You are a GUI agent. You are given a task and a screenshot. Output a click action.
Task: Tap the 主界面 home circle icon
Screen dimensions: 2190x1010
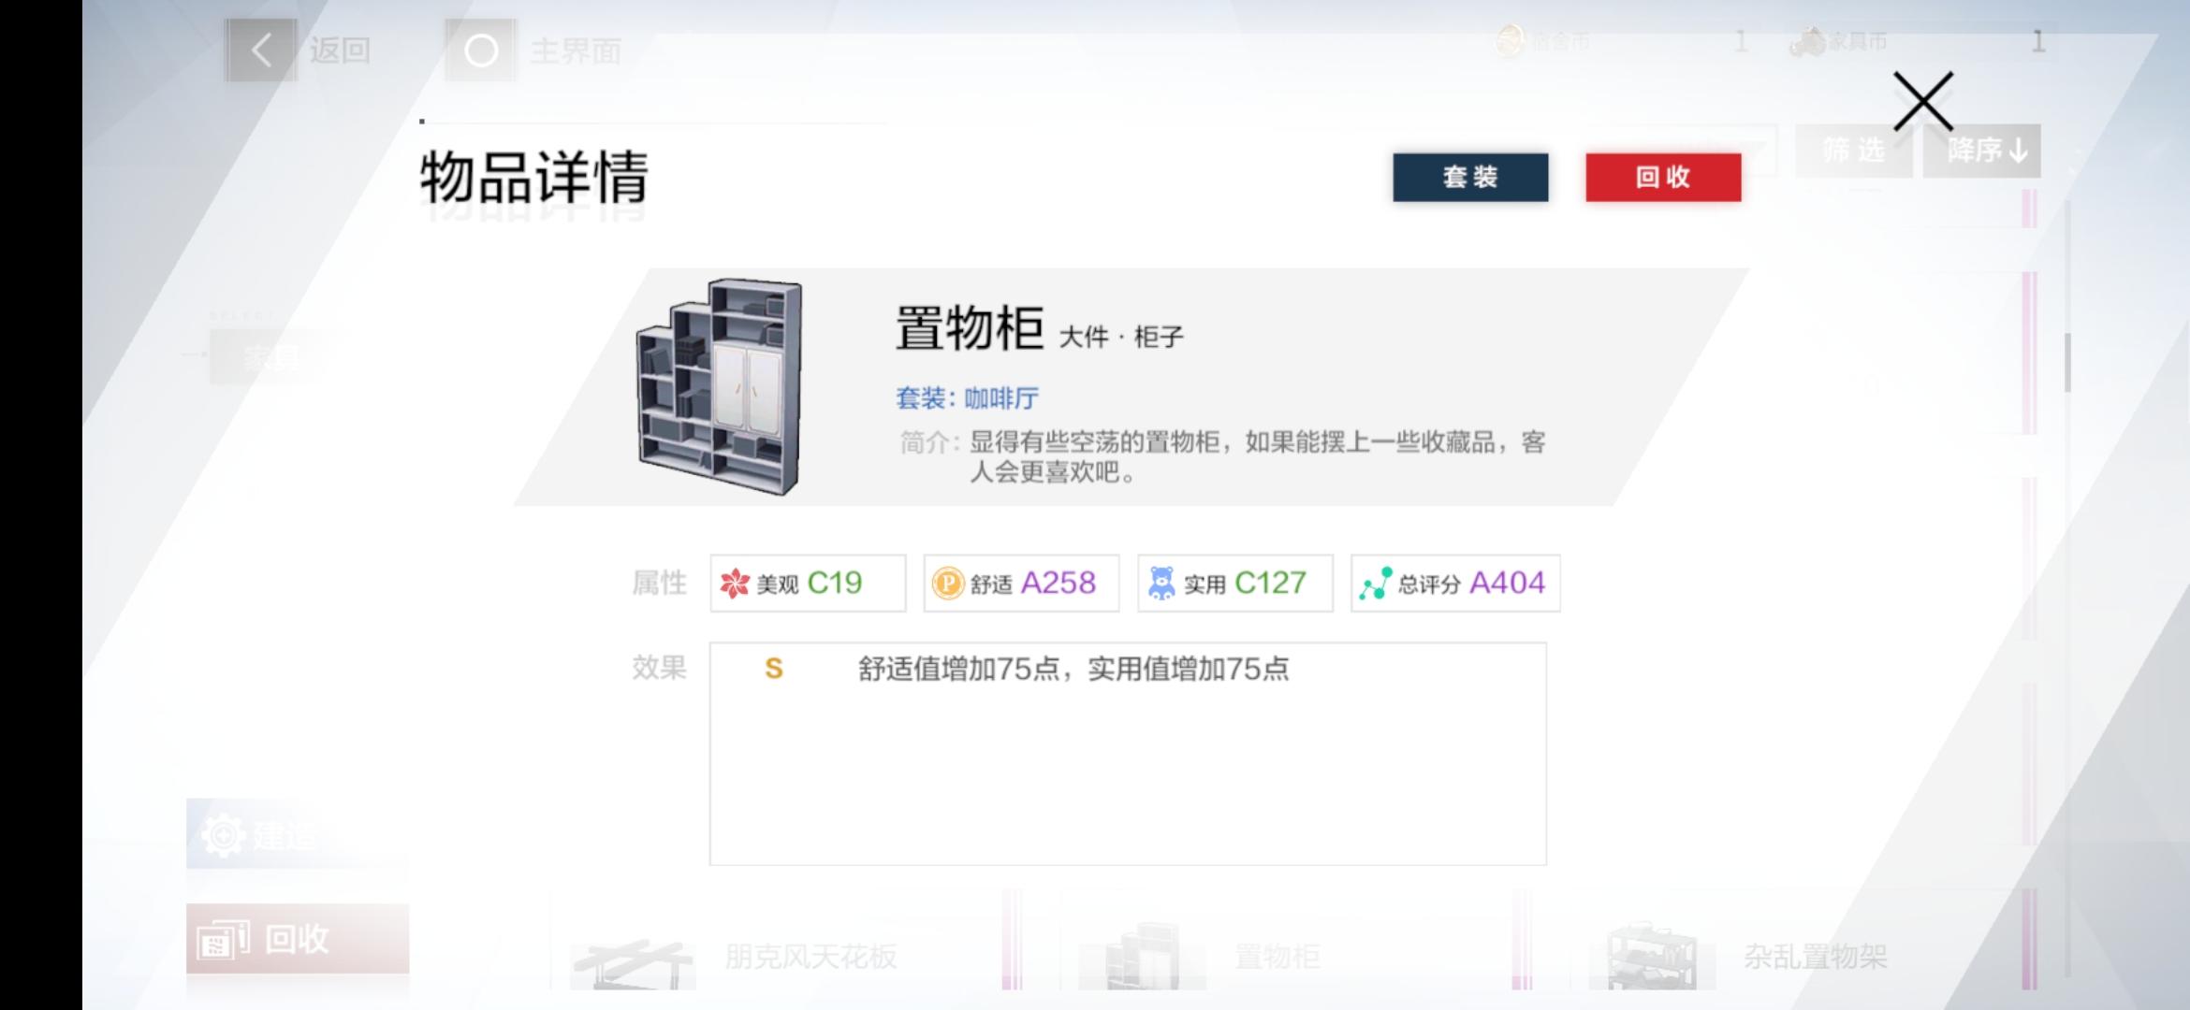[x=481, y=50]
